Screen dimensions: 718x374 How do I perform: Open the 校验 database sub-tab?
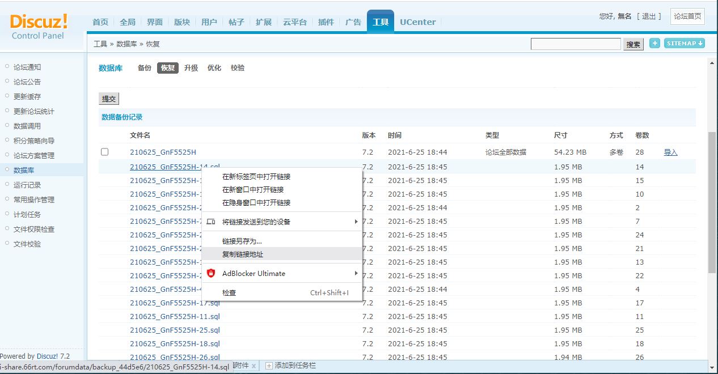pos(238,68)
